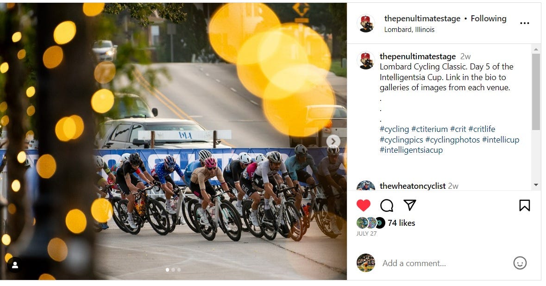Open the emoji picker smiley icon
The width and height of the screenshot is (546, 286).
click(520, 263)
